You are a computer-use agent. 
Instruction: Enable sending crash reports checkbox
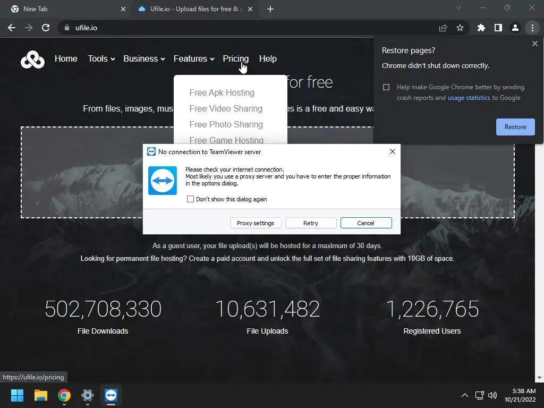click(386, 87)
